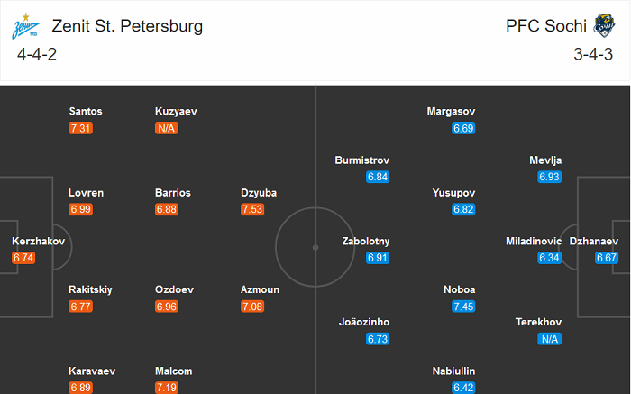This screenshot has height=394, width=631.
Task: Select Zenit defender Lovren
Action: (x=86, y=192)
